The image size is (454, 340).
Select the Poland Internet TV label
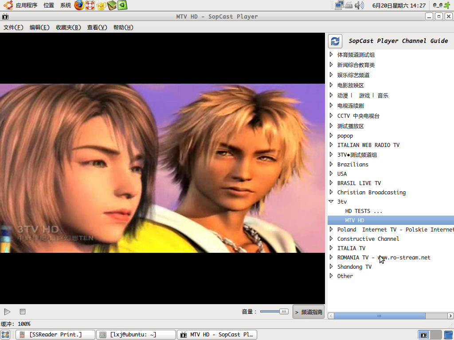click(395, 230)
